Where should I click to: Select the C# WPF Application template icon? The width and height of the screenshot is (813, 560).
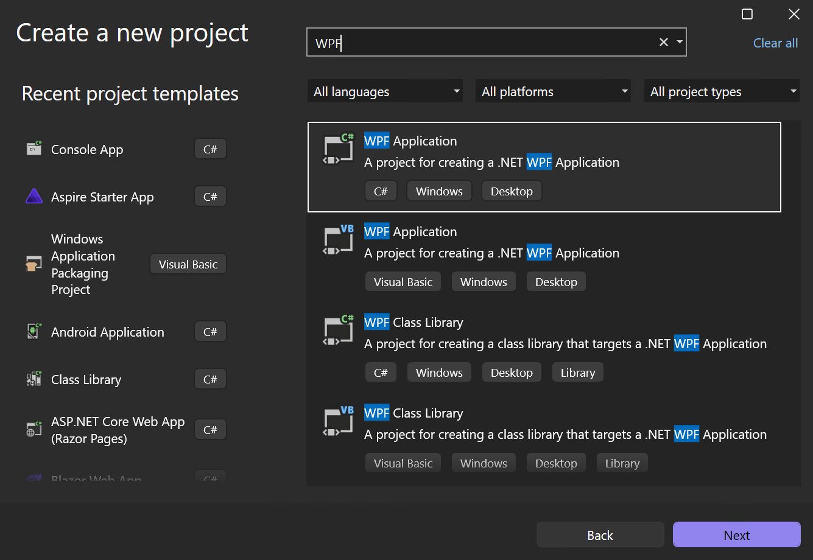point(337,149)
